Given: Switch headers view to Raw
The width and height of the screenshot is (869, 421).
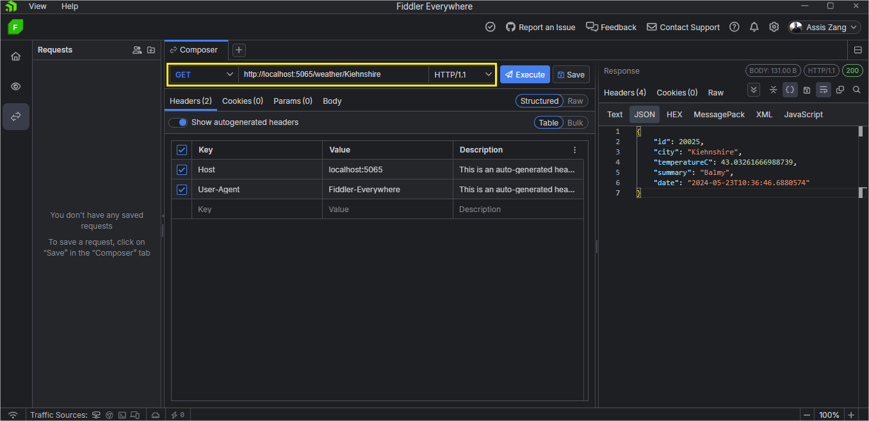Looking at the screenshot, I should click(575, 101).
